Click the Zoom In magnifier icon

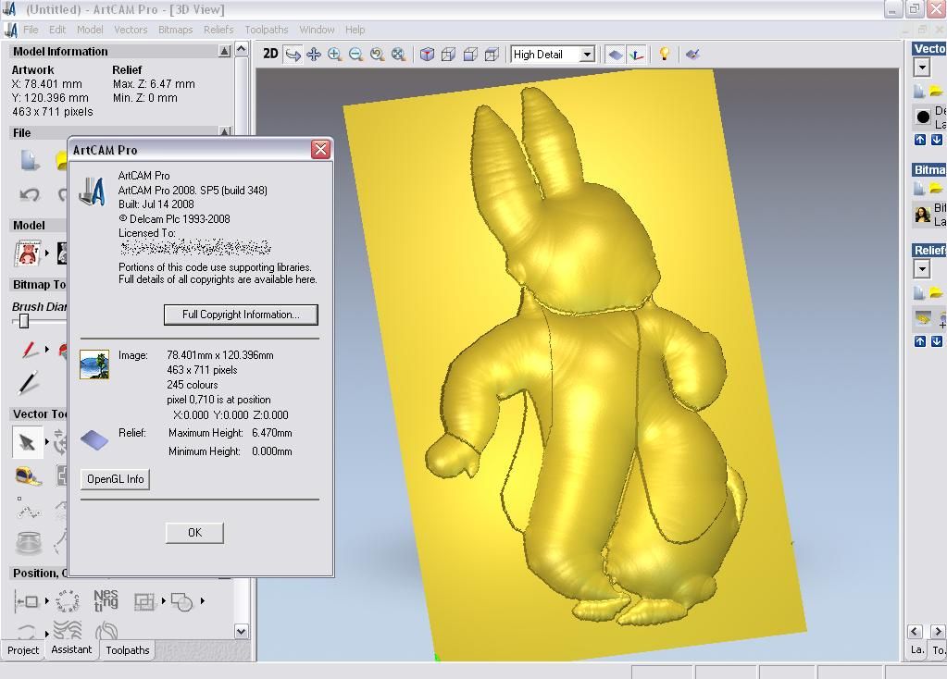point(334,55)
